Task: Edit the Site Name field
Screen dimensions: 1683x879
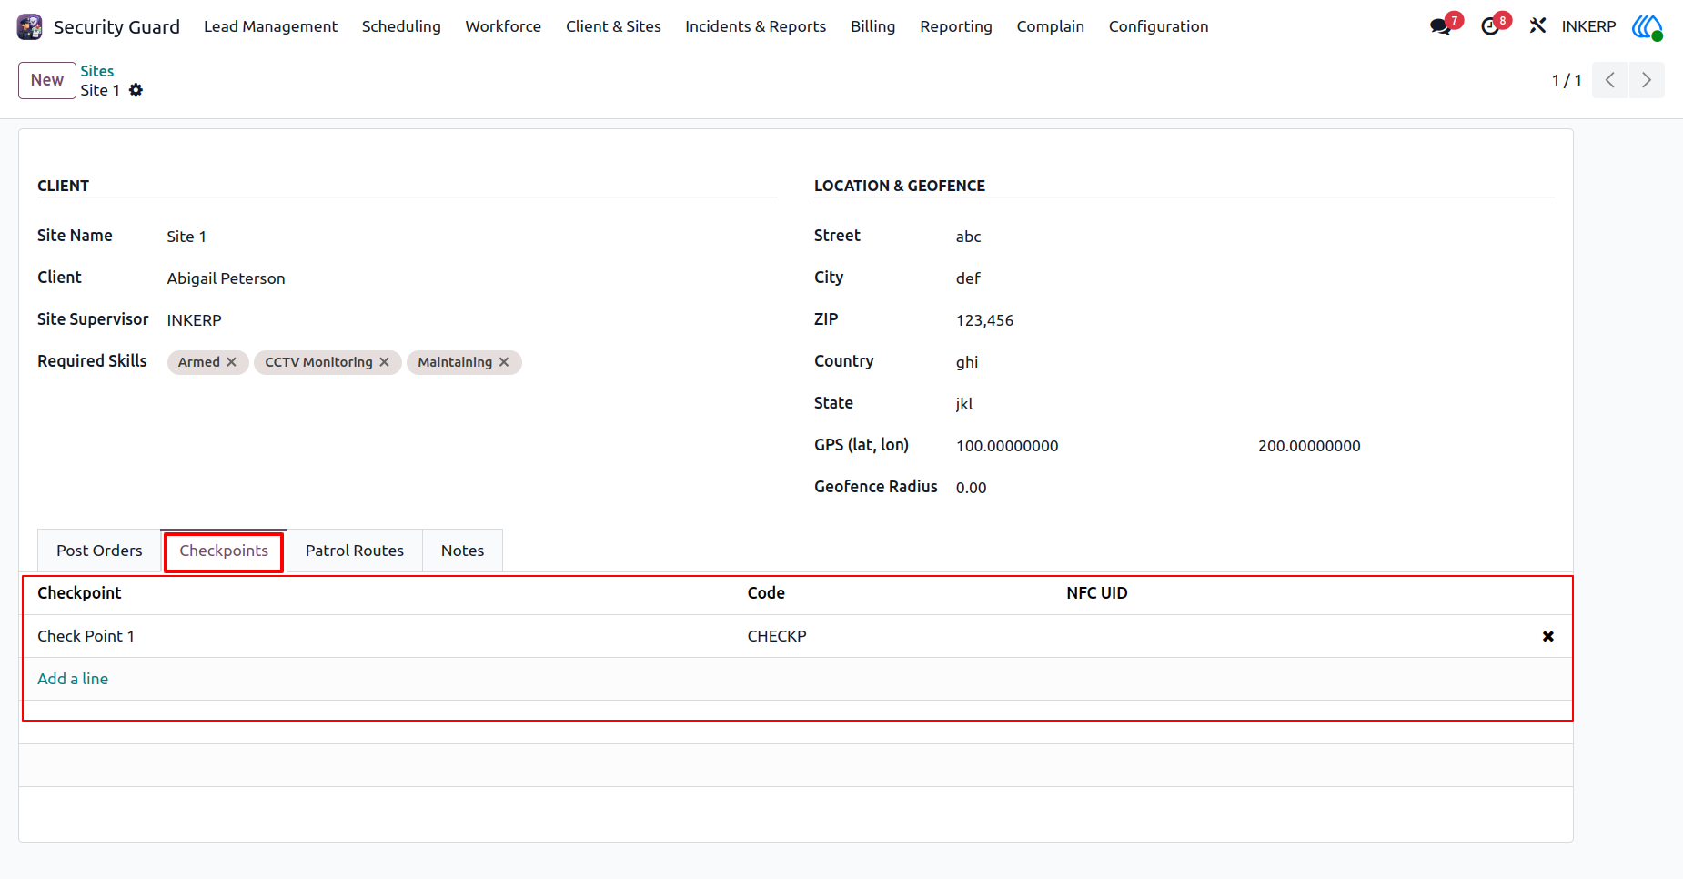Action: [x=471, y=237]
